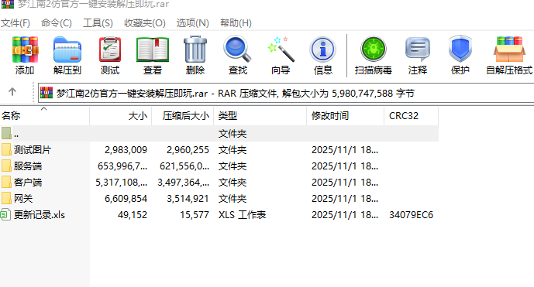Select the 更新记录.xls file name
This screenshot has height=287, width=534.
click(40, 215)
